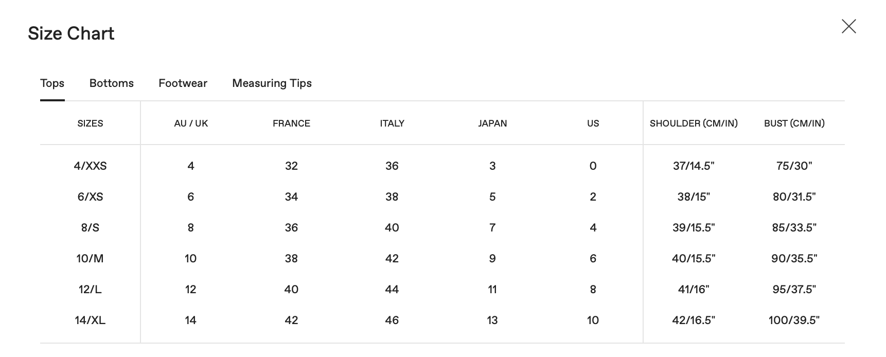Click the JAPAN column header
This screenshot has height=357, width=886.
click(x=492, y=123)
